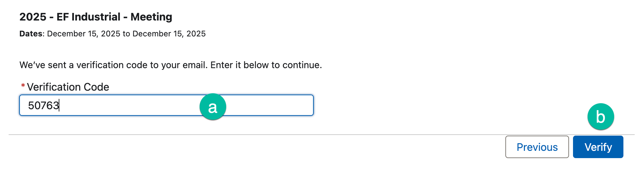Click the start date "December 15, 2025"
Image resolution: width=638 pixels, height=172 pixels.
coord(84,34)
